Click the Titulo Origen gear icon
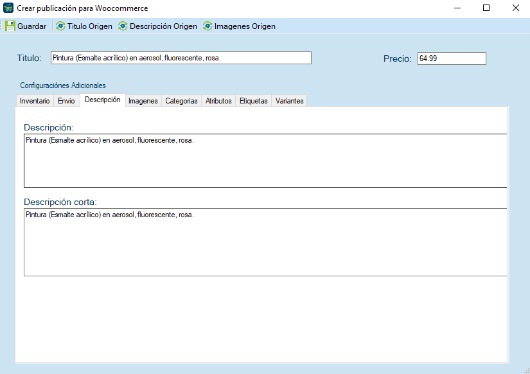530x374 pixels. (x=60, y=26)
